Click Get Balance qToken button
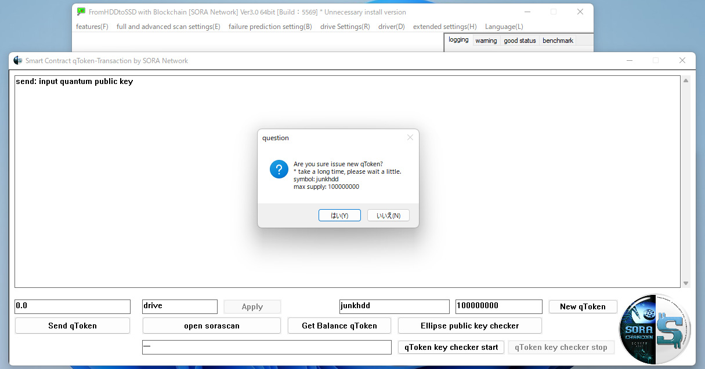Image resolution: width=705 pixels, height=369 pixels. click(339, 326)
